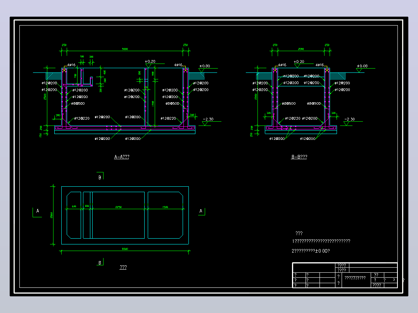Select the -2.30 elevation label in A-A section
Image resolution: width=418 pixels, height=313 pixels.
pyautogui.click(x=208, y=119)
